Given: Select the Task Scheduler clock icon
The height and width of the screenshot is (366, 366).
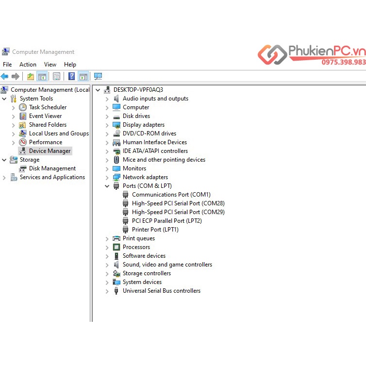Looking at the screenshot, I should [23, 107].
